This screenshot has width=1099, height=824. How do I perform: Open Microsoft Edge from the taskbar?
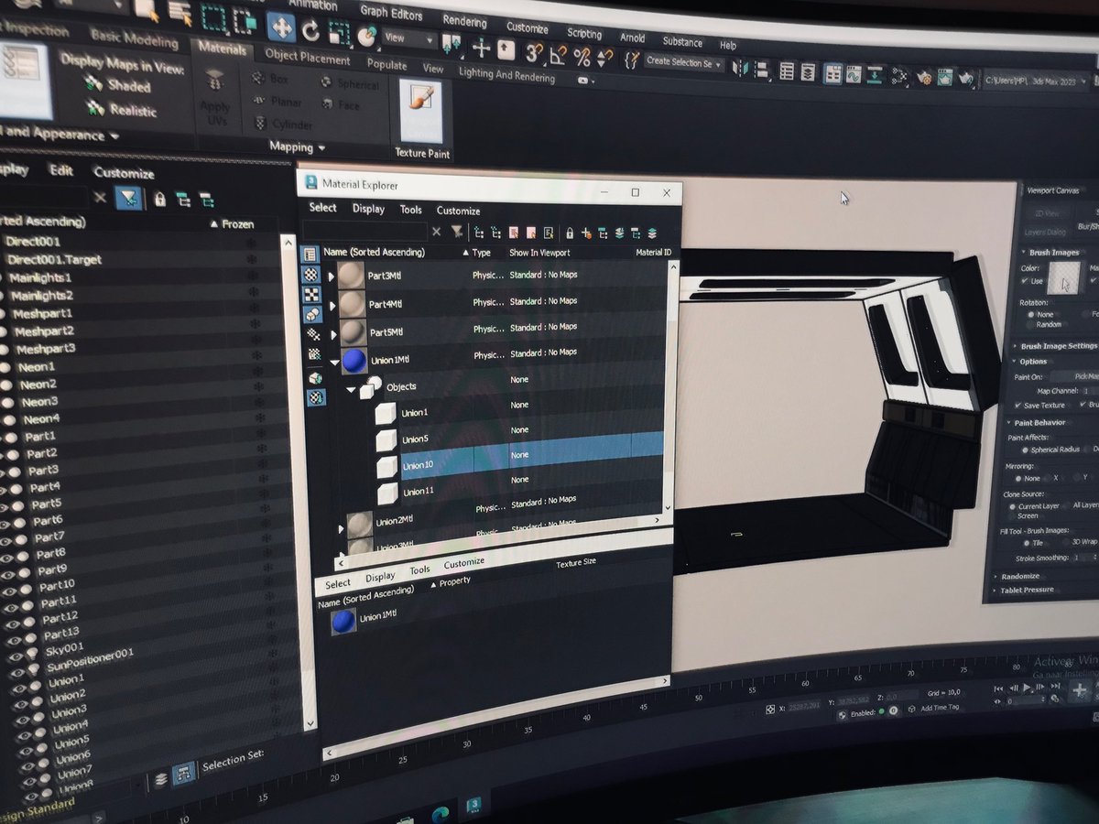(x=440, y=814)
